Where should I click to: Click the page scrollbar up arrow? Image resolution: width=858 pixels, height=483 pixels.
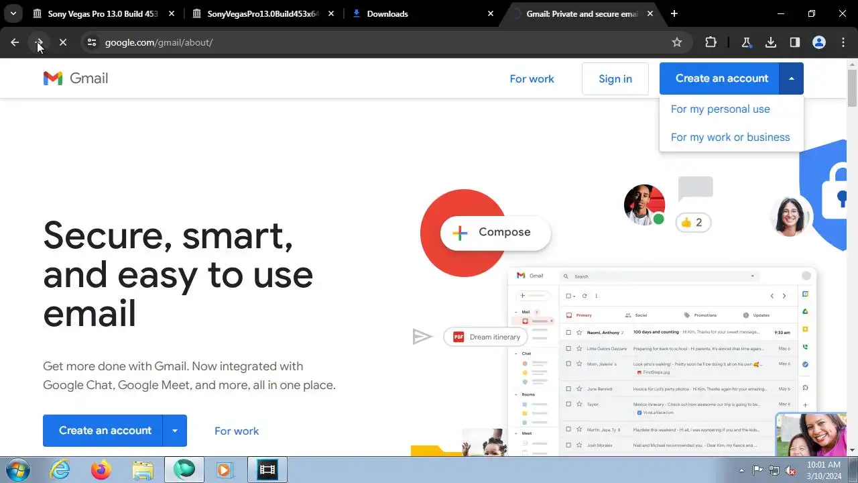[852, 64]
